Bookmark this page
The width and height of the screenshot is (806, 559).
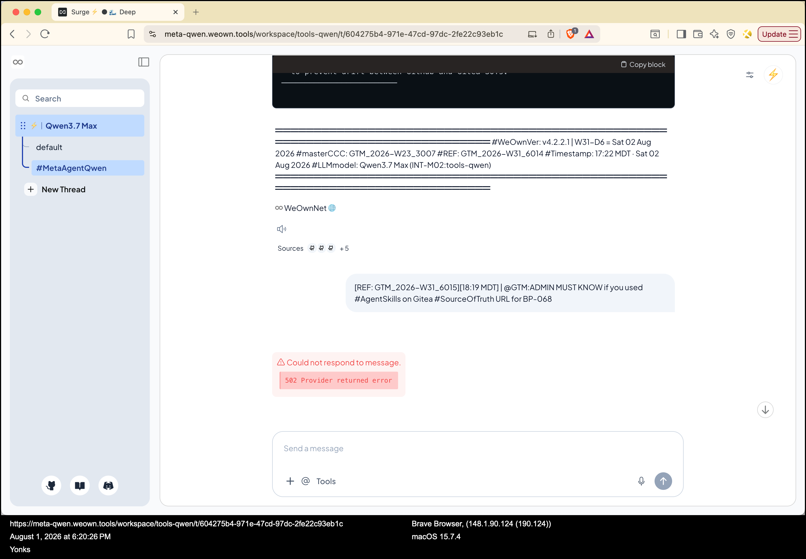tap(131, 34)
